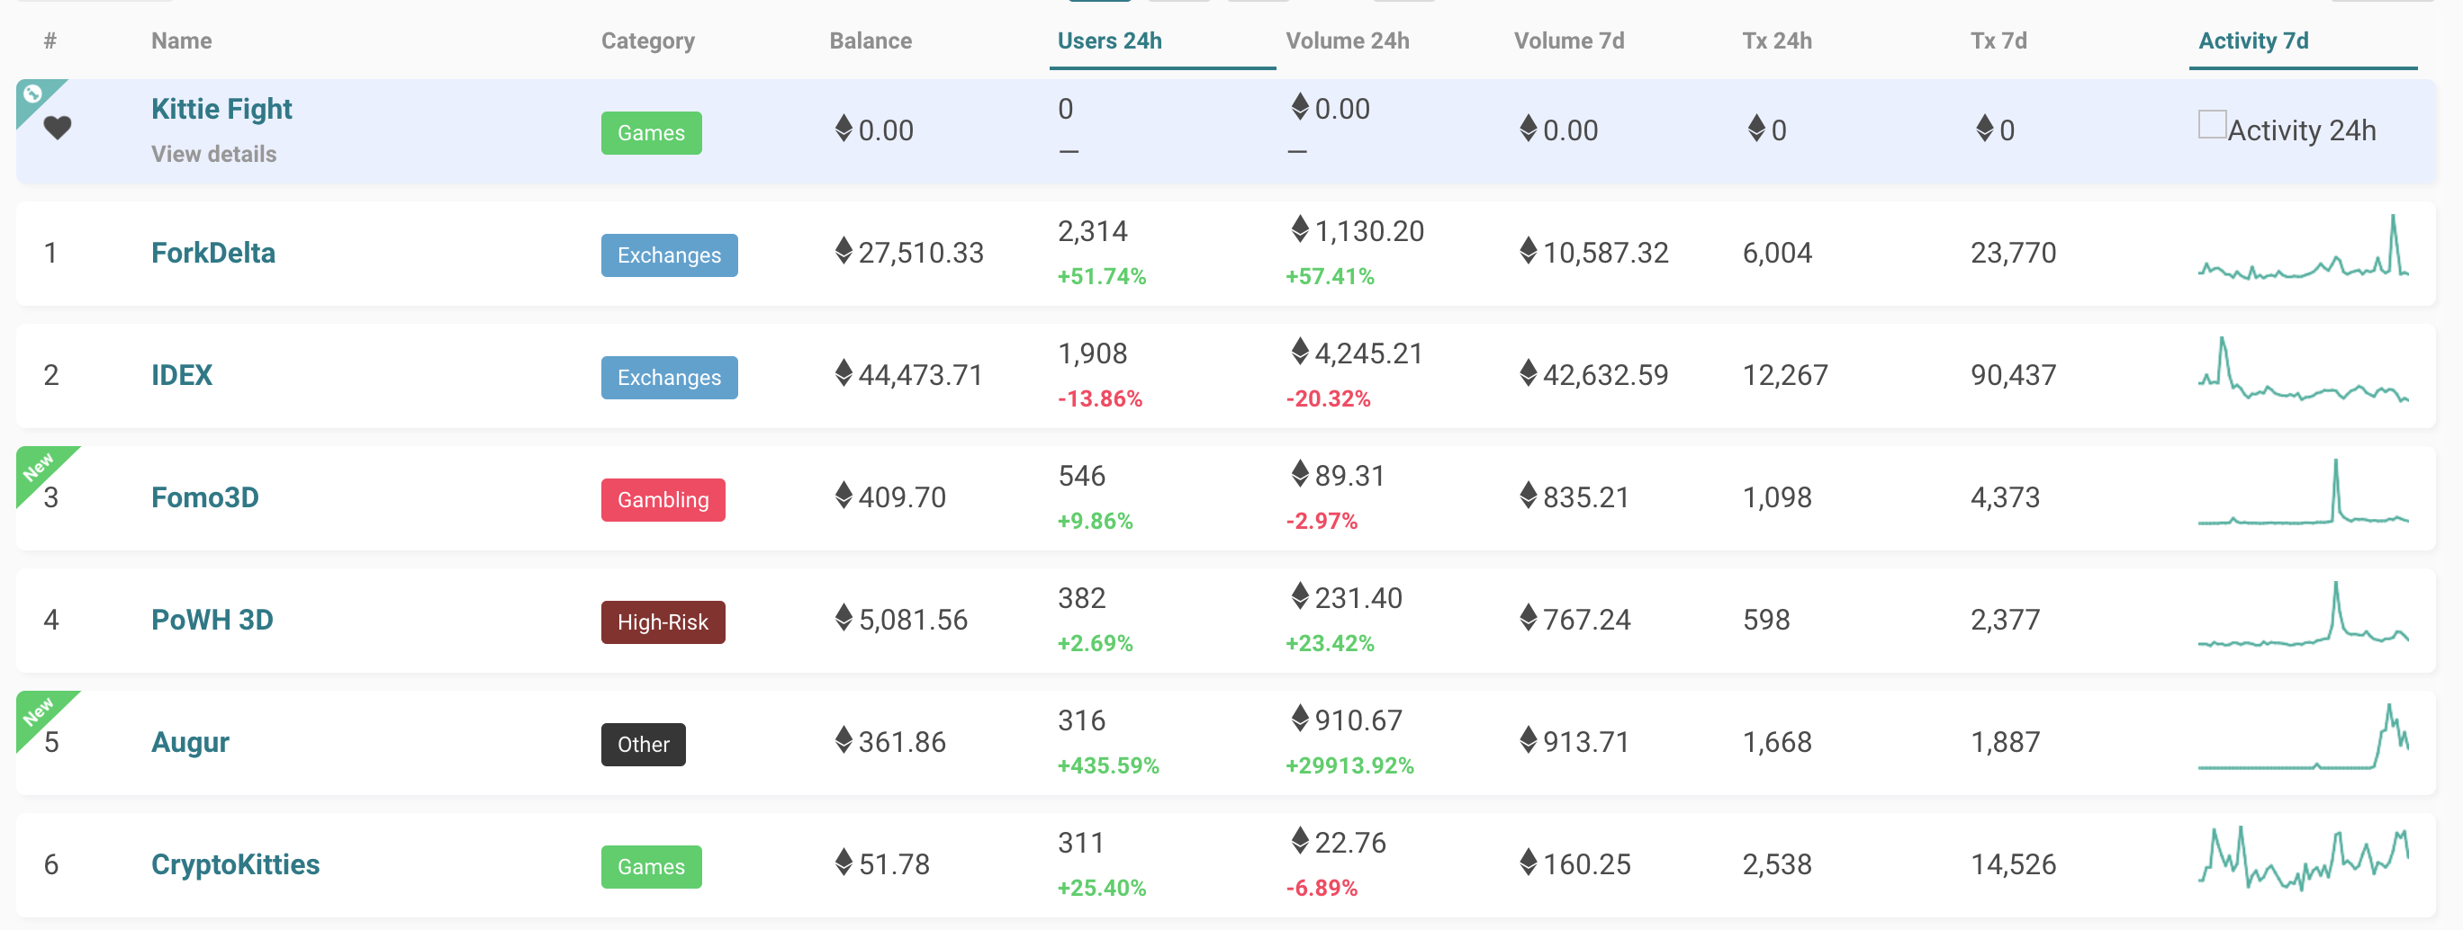Open the IDEX dapp page
Image resolution: width=2463 pixels, height=930 pixels.
[182, 375]
